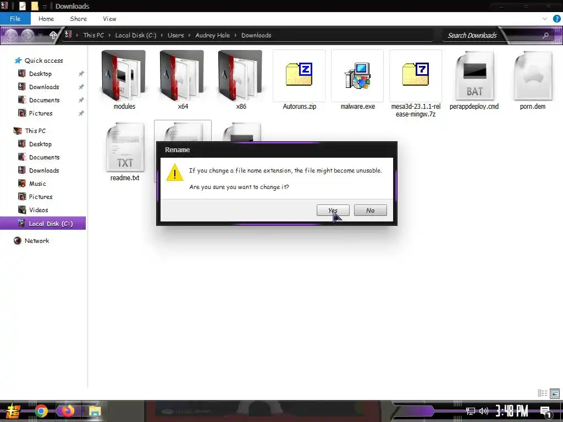563x422 pixels.
Task: Open the File ribbon tab
Action: click(15, 19)
